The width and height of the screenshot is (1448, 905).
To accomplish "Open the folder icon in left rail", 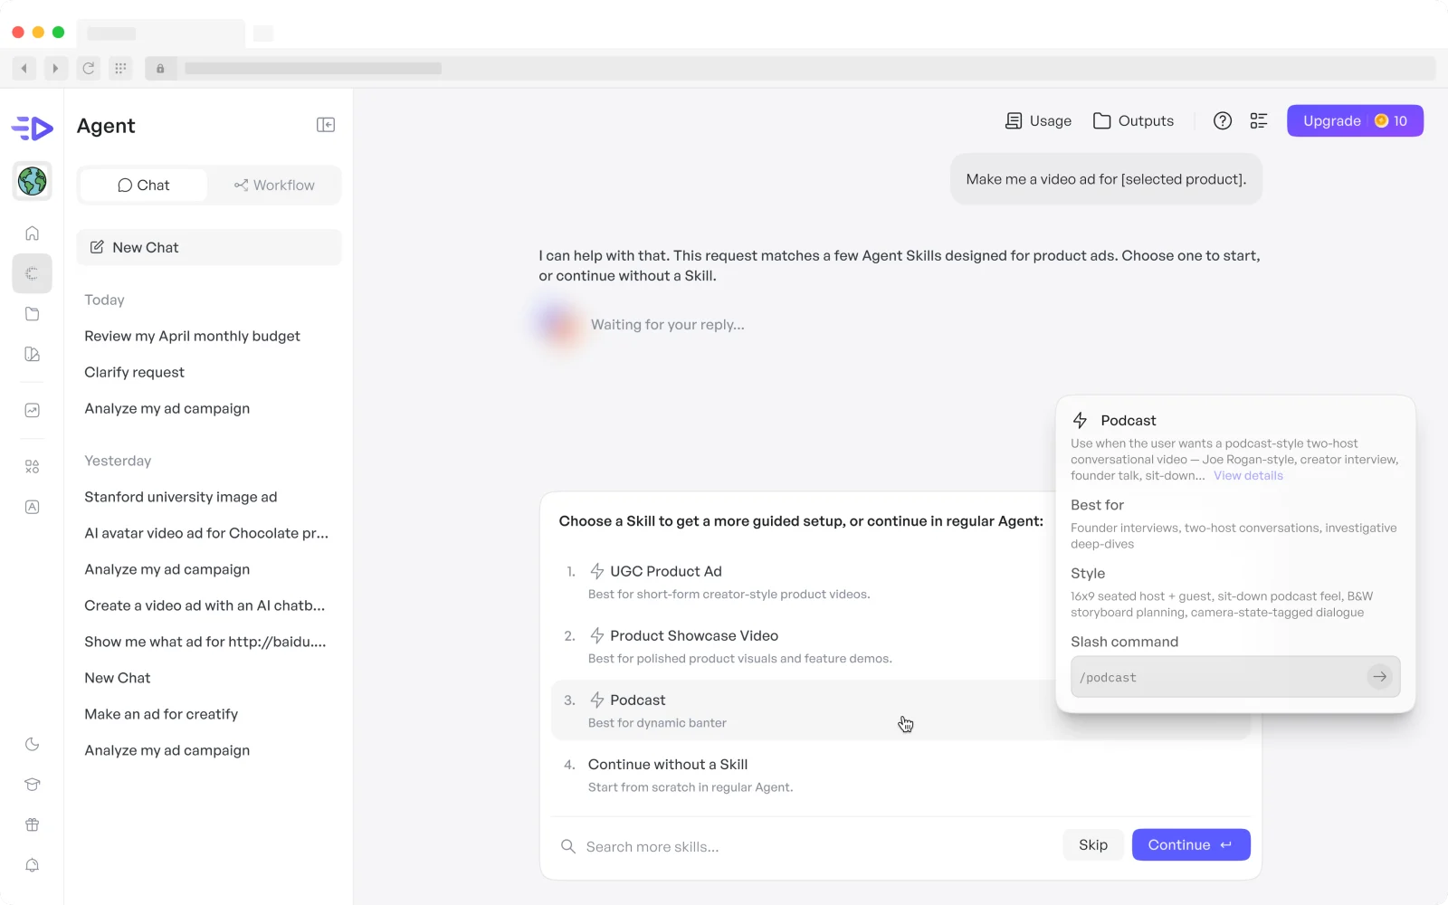I will pos(33,314).
